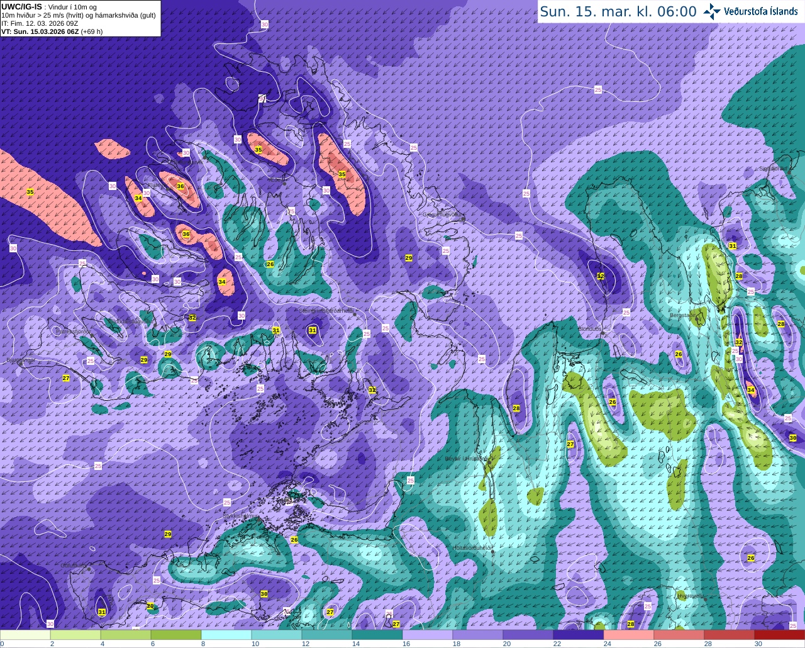Pick the lavender 16–18 legend swatch

click(x=428, y=635)
